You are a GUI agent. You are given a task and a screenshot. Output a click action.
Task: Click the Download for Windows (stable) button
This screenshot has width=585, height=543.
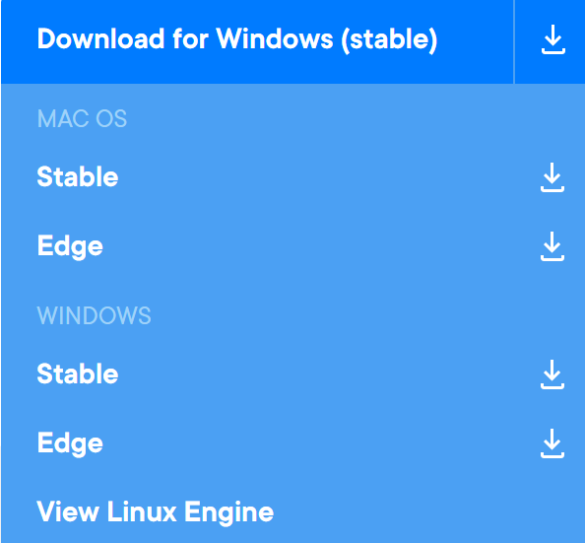pyautogui.click(x=257, y=41)
